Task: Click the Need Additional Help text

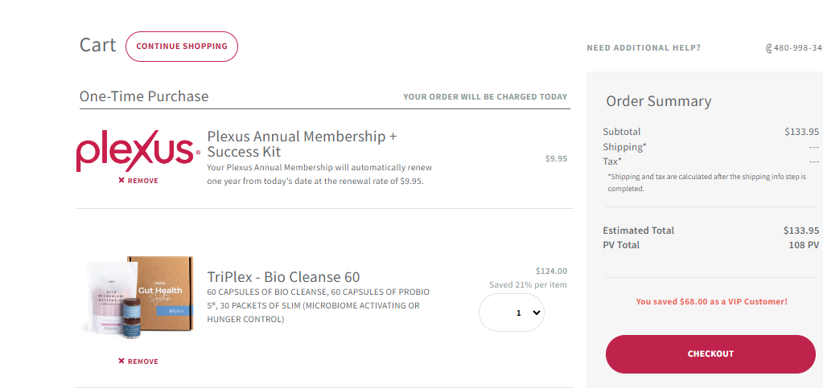Action: point(644,47)
